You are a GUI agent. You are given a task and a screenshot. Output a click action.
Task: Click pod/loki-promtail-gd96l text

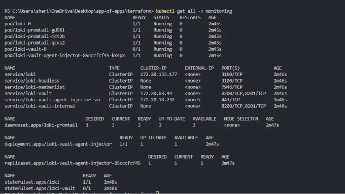coord(34,30)
